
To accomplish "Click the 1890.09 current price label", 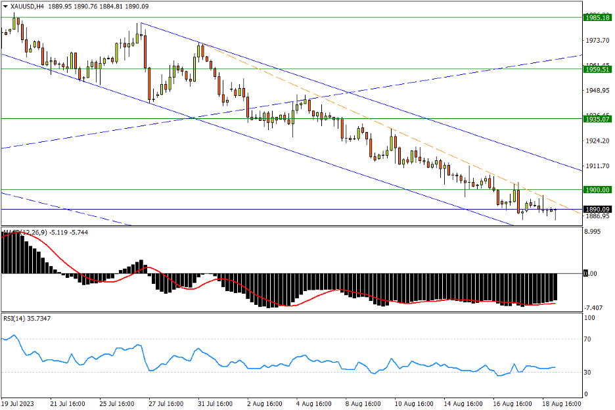I will click(x=597, y=209).
